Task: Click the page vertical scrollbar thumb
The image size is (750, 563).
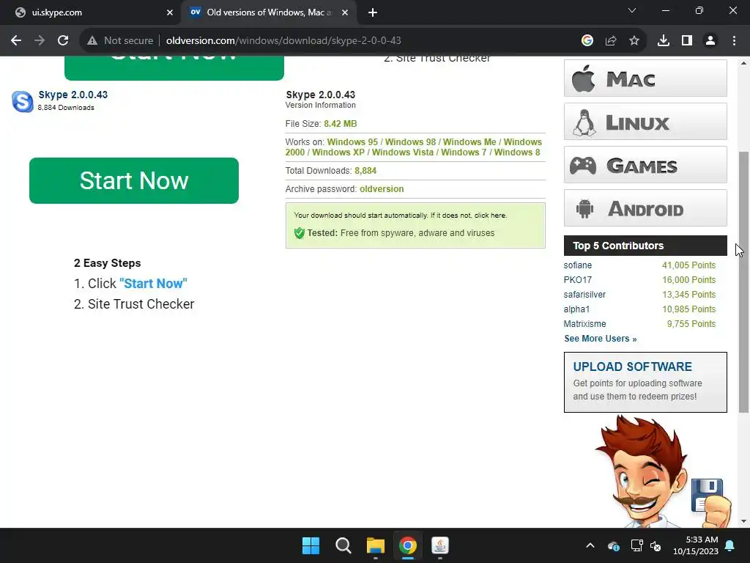Action: tap(744, 282)
